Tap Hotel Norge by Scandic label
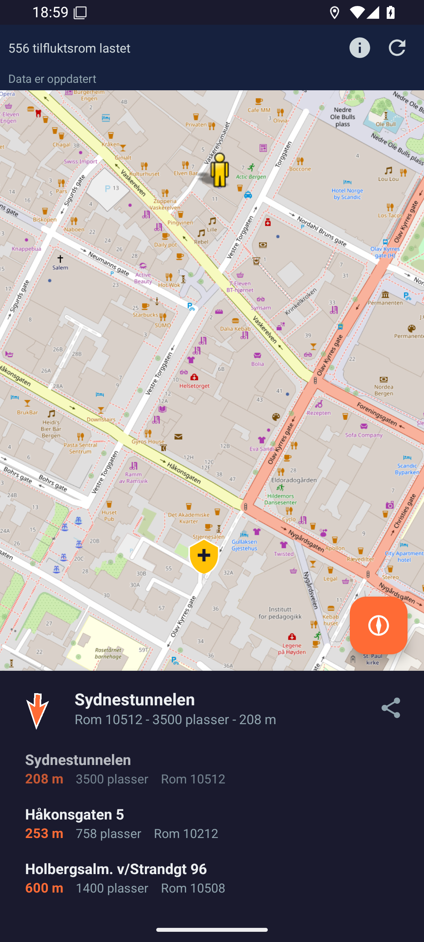The width and height of the screenshot is (424, 942). click(x=347, y=194)
